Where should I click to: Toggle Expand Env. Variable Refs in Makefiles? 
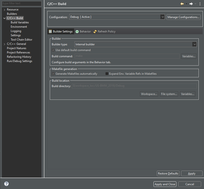107,74
